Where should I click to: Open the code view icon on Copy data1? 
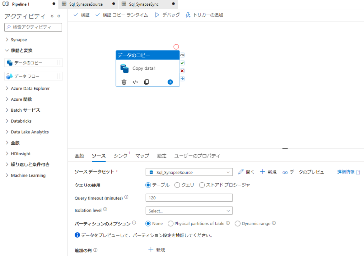[135, 82]
